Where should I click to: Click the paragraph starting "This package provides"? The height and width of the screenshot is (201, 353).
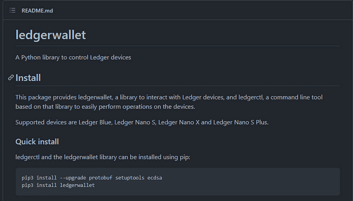[x=169, y=102]
